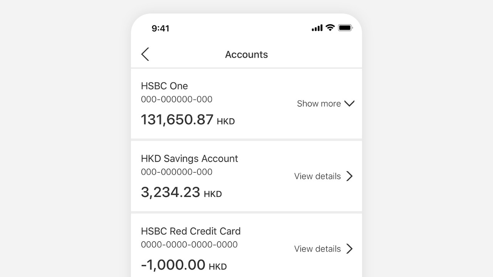Expand HSBC One with Show more chevron
Screen dimensions: 493x277
click(x=349, y=103)
